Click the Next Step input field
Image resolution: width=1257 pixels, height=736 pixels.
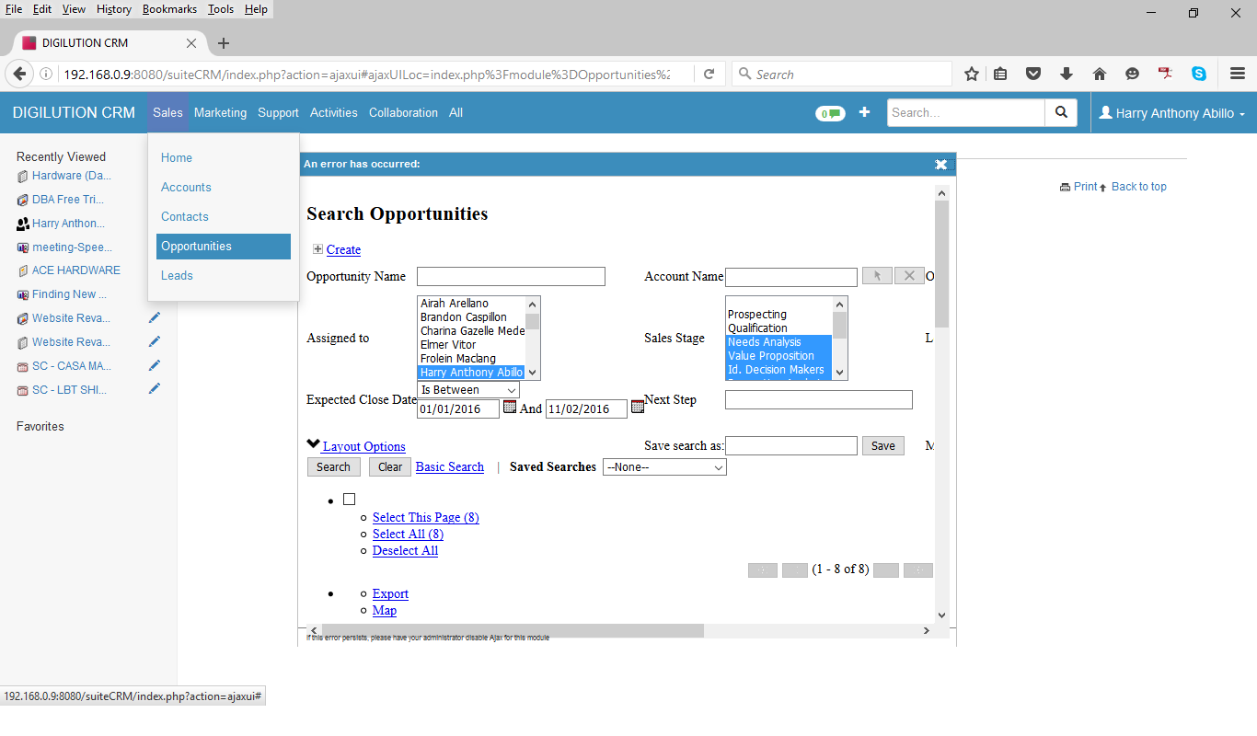coord(819,399)
